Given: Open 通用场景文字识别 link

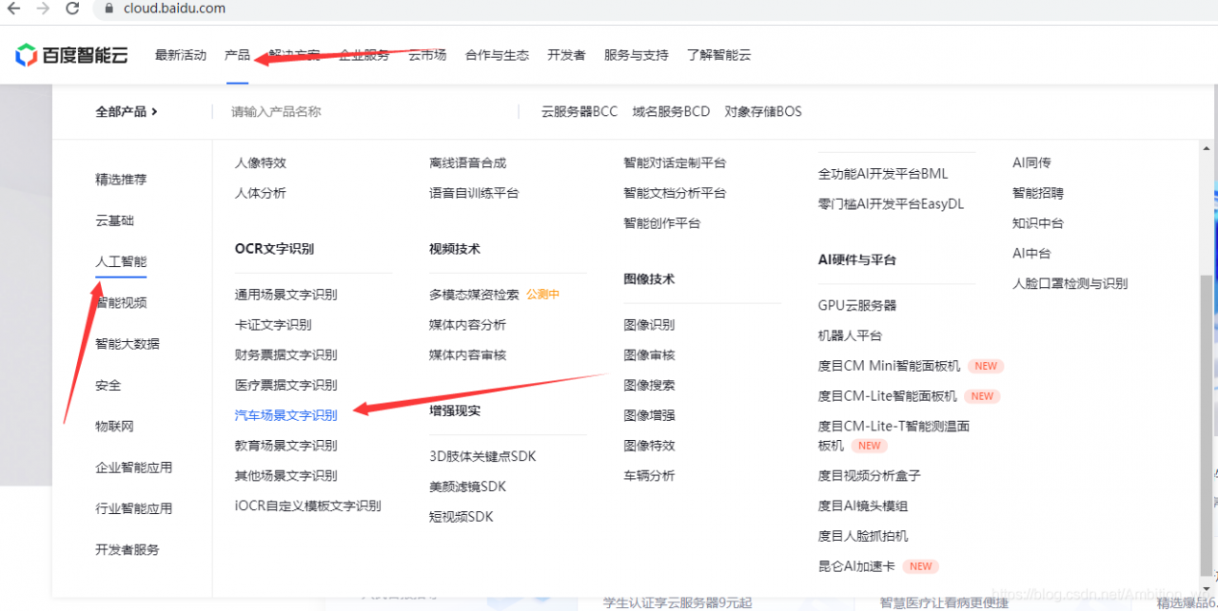Looking at the screenshot, I should click(285, 295).
